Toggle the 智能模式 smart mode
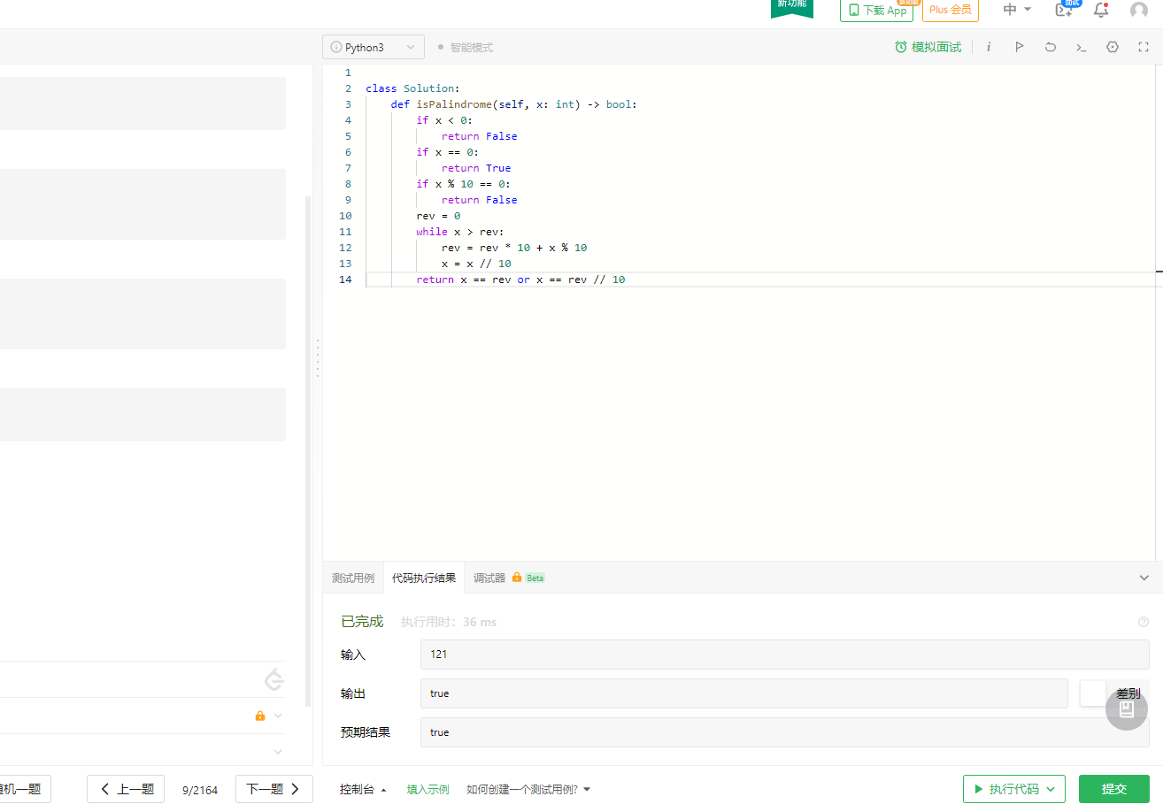 click(465, 47)
